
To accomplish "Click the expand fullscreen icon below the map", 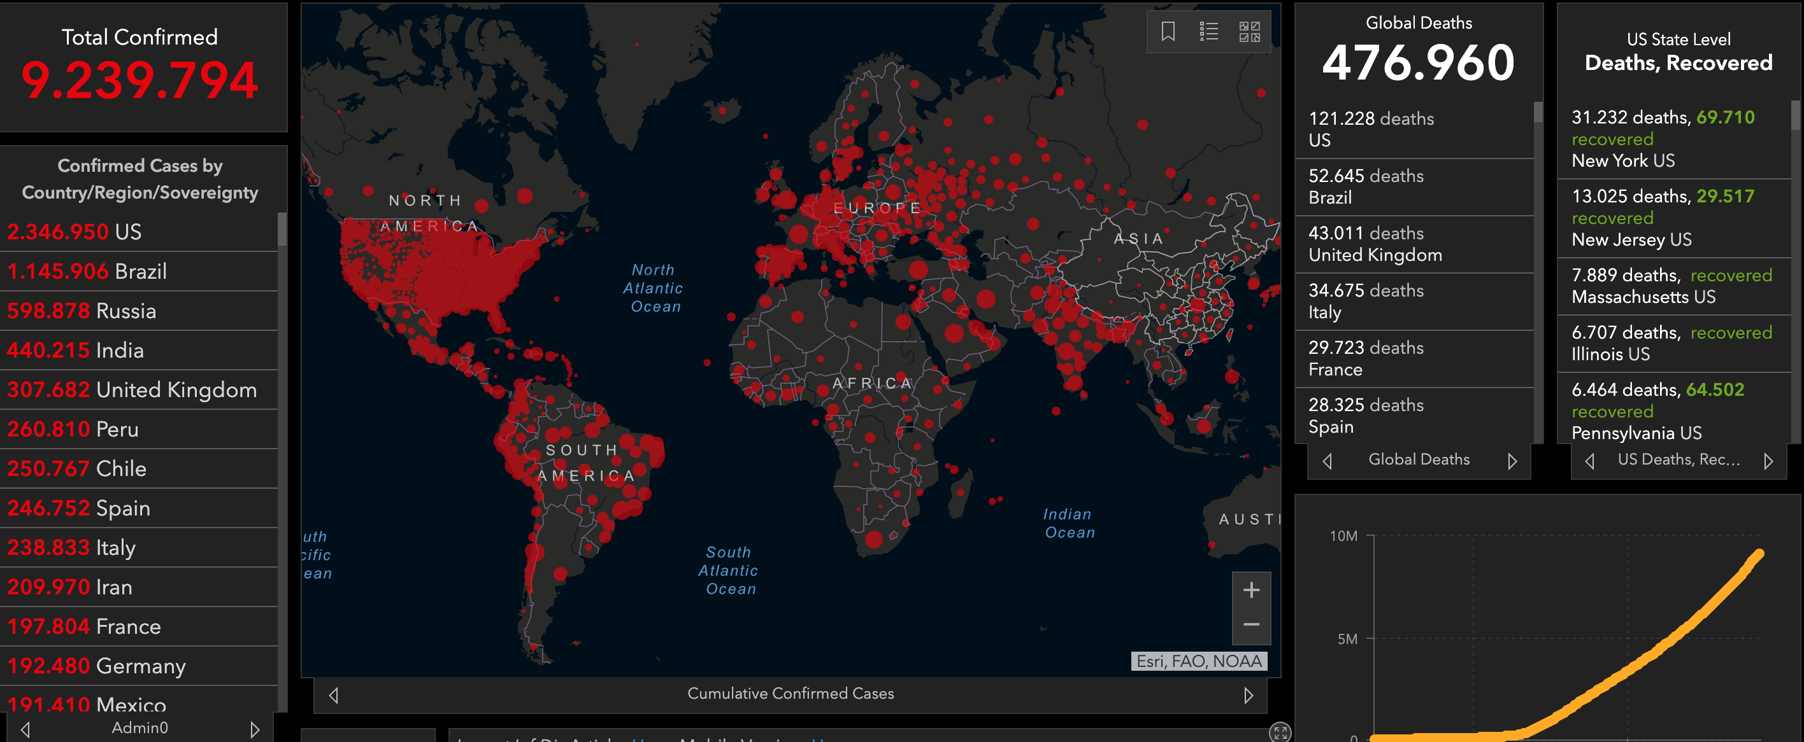I will [1280, 732].
